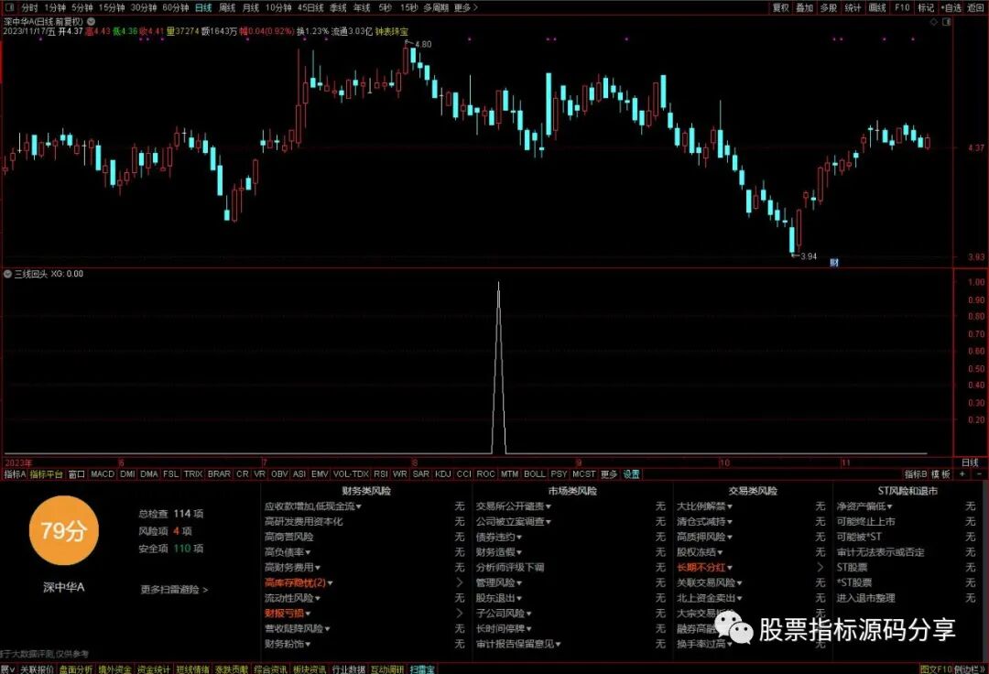
Task: Click the 图文F10 bottom-right button
Action: coord(936,669)
